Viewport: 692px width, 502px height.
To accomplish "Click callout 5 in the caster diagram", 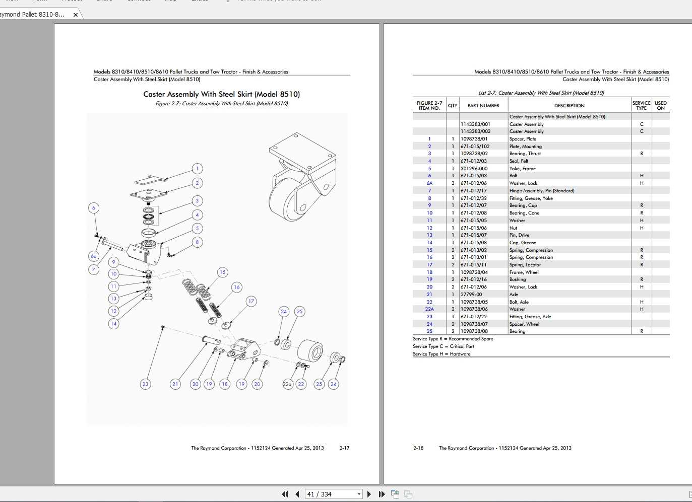I will (197, 229).
